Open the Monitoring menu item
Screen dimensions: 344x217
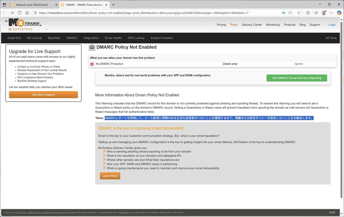point(273,25)
